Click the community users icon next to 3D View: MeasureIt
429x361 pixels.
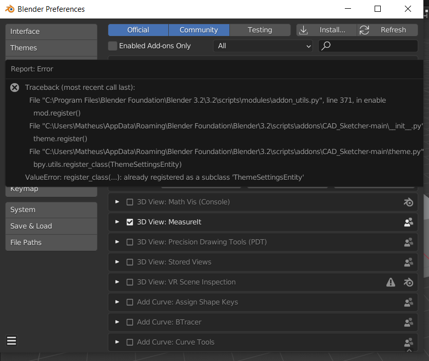(x=408, y=222)
